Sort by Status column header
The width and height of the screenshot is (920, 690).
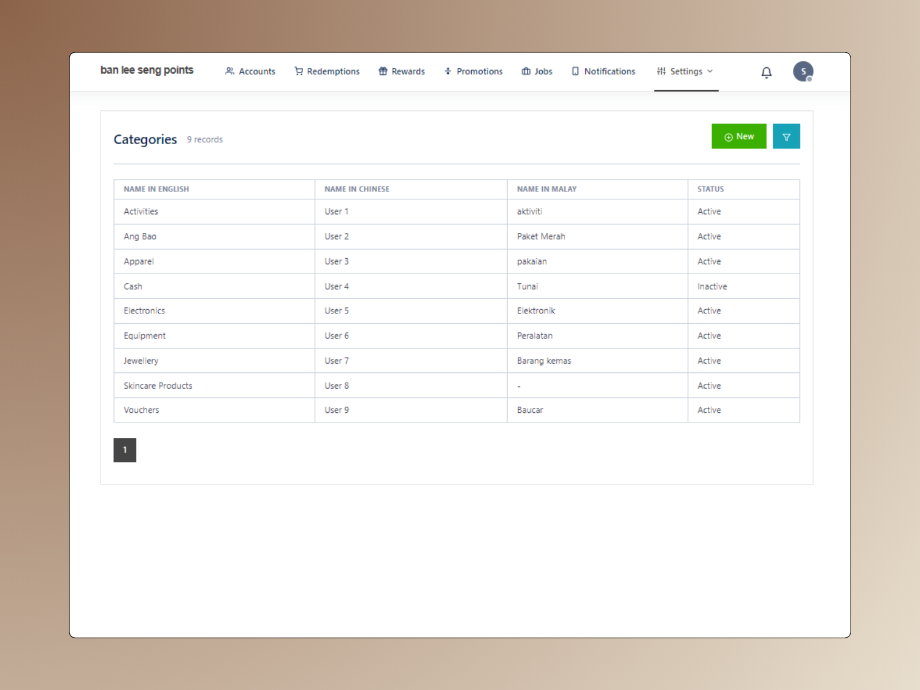click(710, 190)
